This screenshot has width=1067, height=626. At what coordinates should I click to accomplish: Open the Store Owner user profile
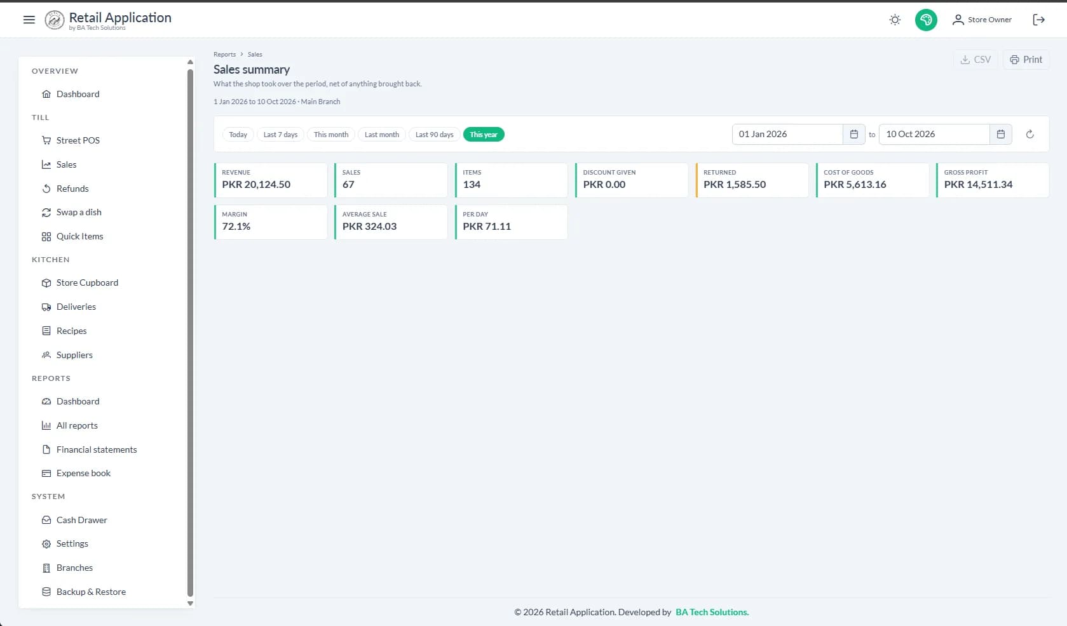click(x=982, y=20)
